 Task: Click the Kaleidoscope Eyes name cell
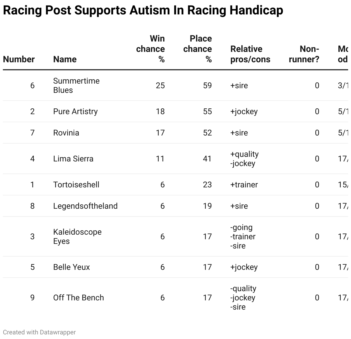coord(77,236)
